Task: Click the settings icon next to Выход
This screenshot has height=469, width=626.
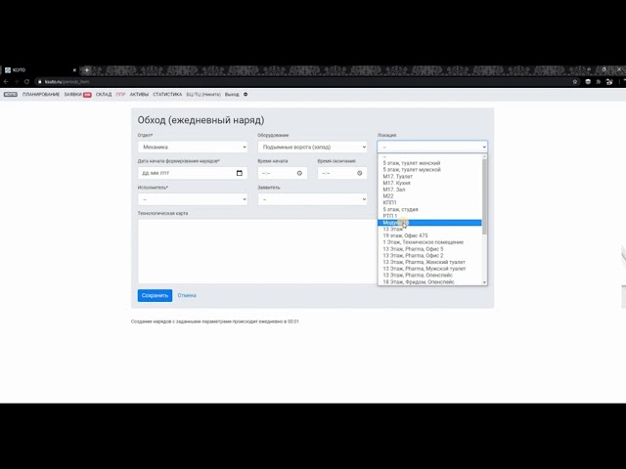Action: coord(246,95)
